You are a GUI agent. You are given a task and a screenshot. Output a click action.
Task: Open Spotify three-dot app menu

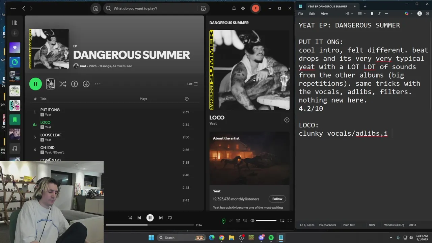pyautogui.click(x=13, y=8)
